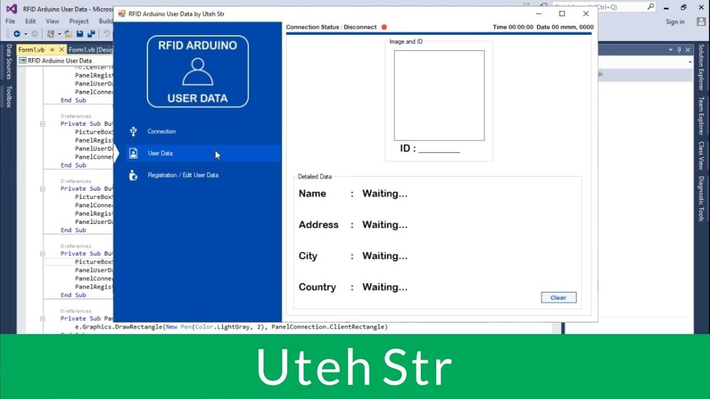Click the Connection Status : Disconnect label

point(331,27)
